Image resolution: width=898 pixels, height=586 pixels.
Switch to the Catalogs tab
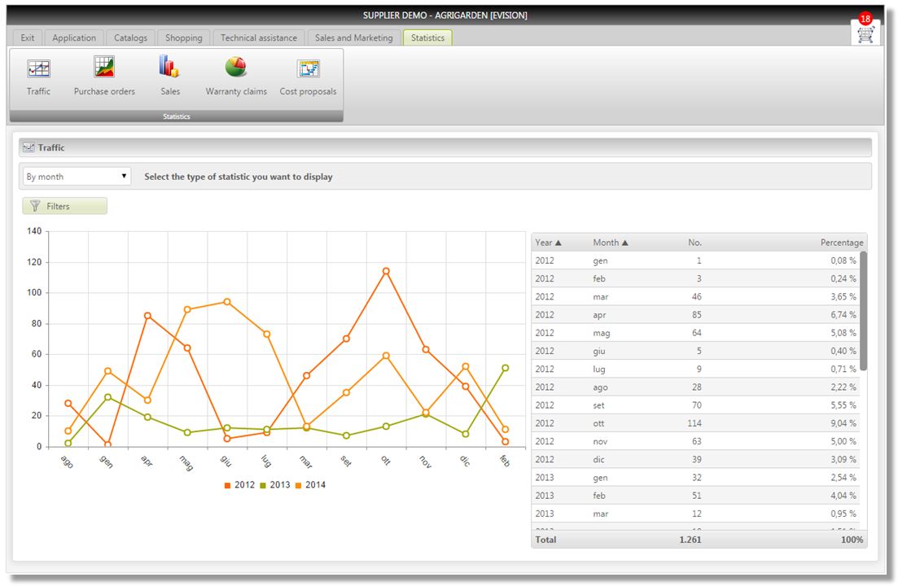[130, 38]
